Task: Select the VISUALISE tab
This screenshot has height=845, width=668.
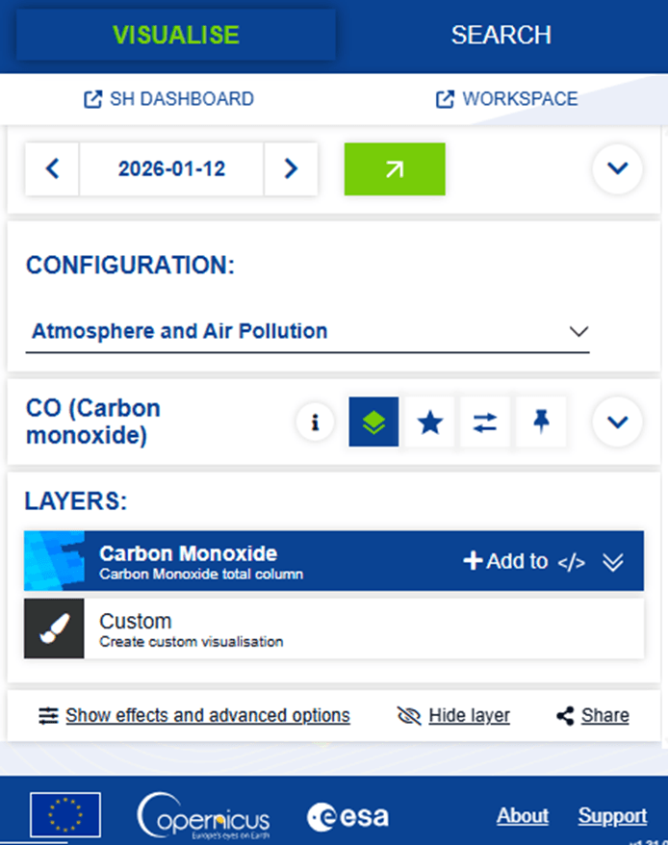Action: pyautogui.click(x=176, y=35)
